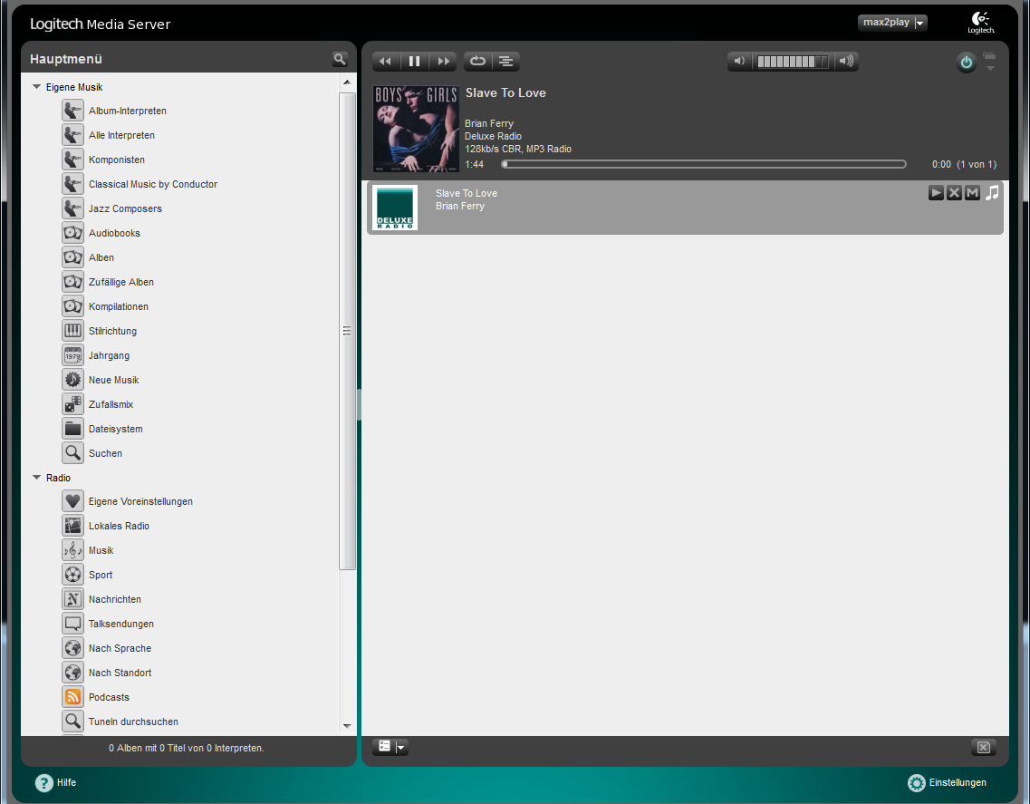Select the Podcasts menu entry text

point(109,697)
